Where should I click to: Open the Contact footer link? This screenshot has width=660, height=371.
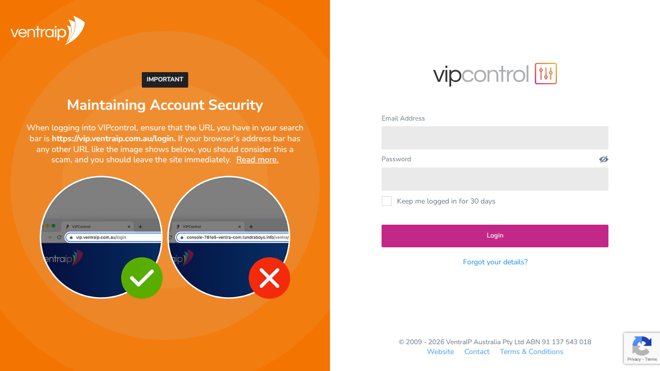click(477, 351)
